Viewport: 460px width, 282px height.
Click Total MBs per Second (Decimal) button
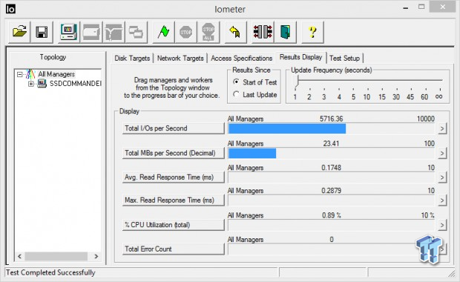coord(173,153)
